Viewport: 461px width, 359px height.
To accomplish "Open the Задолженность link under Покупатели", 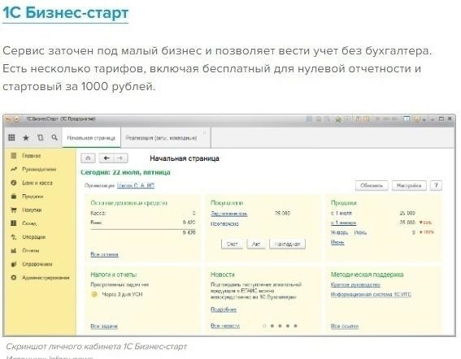I will (x=229, y=214).
